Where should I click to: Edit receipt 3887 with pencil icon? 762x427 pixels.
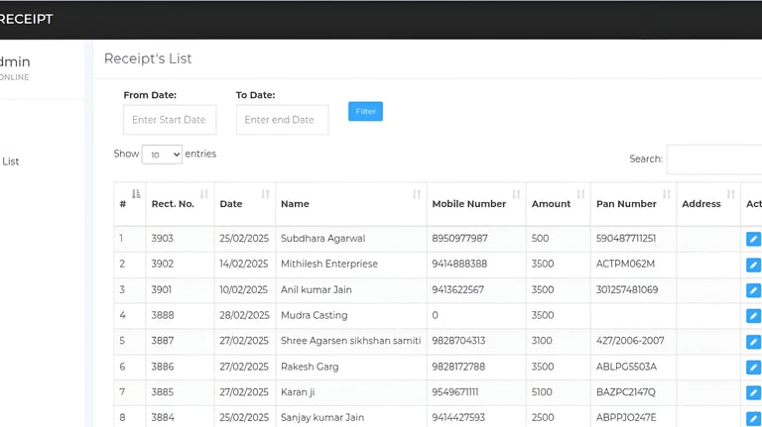[x=753, y=342]
